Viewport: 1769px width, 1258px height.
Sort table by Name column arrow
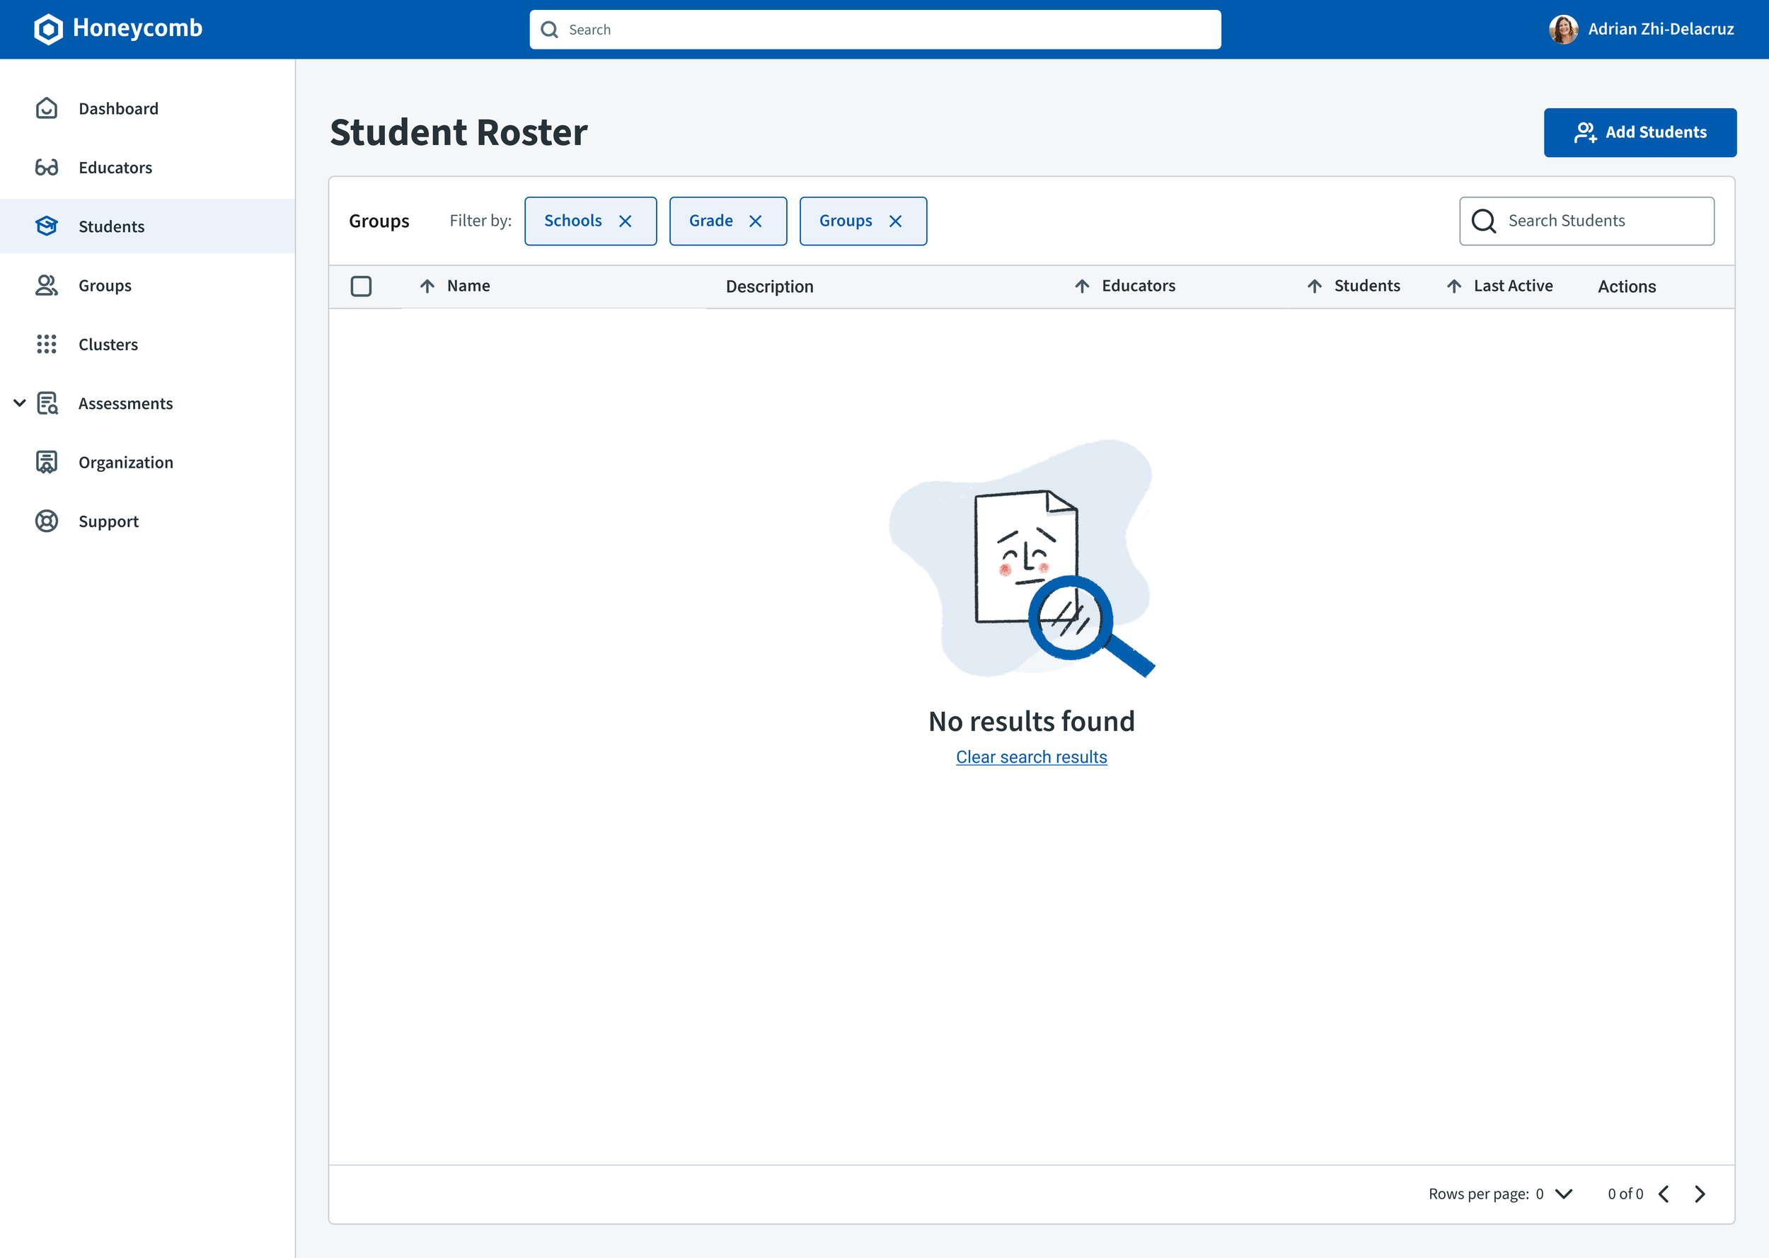point(427,287)
